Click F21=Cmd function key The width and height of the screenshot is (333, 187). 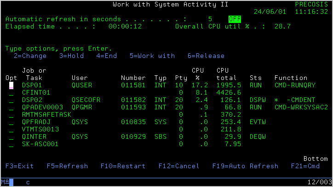[305, 166]
